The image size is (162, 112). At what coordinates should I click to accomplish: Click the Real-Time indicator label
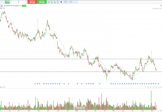tap(3, 87)
